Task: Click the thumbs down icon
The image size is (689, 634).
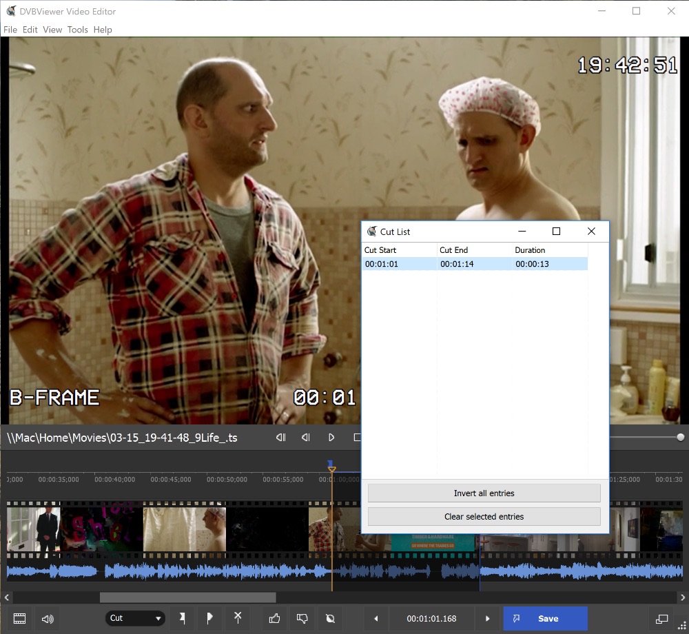Action: (302, 618)
